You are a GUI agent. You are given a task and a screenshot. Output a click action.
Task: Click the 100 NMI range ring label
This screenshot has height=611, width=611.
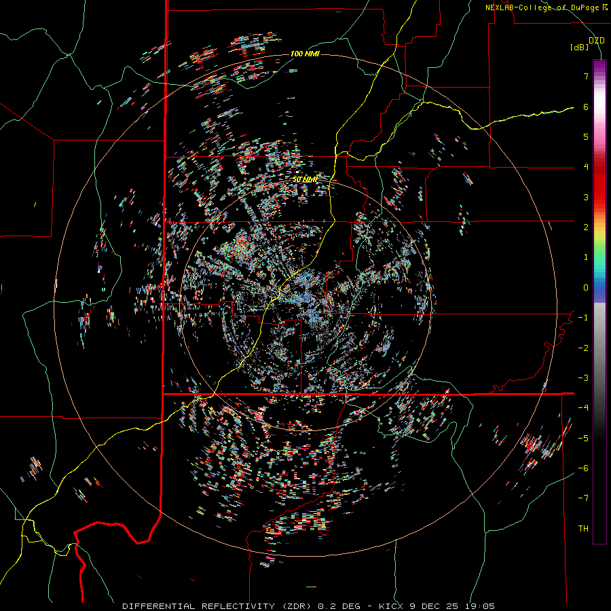coord(305,54)
